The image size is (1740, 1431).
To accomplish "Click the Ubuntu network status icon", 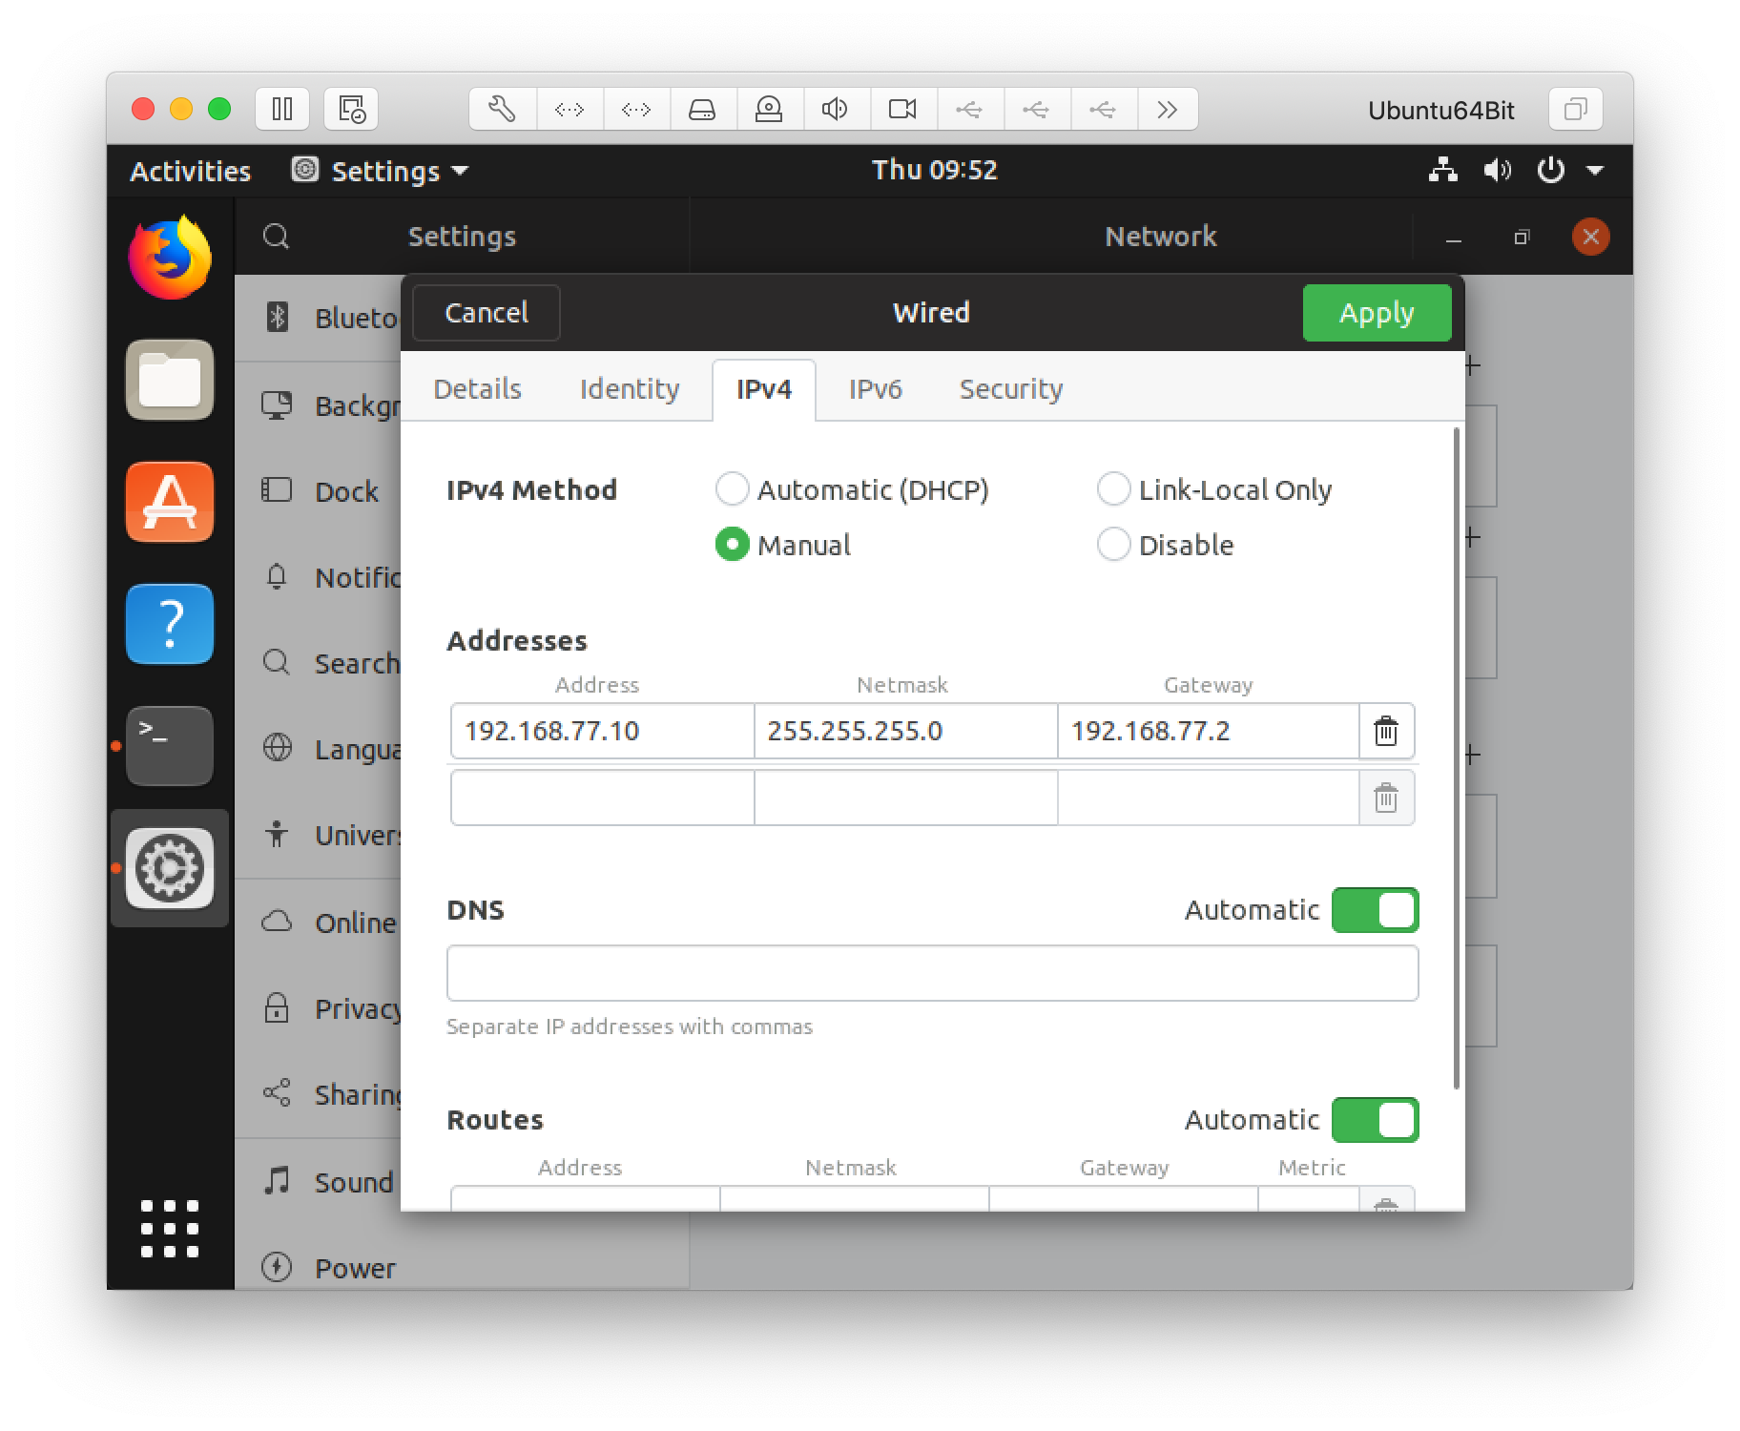I will point(1443,171).
